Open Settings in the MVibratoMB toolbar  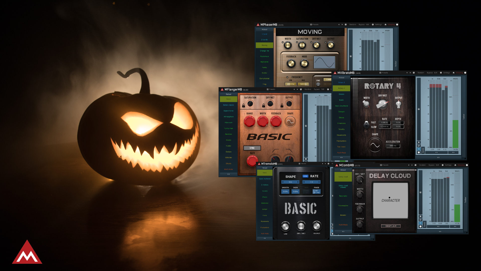click(x=447, y=73)
